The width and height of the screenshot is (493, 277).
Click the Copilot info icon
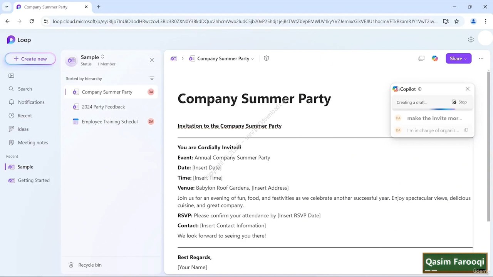[x=420, y=89]
